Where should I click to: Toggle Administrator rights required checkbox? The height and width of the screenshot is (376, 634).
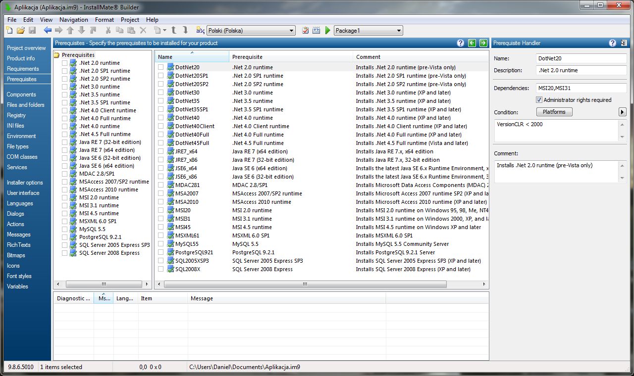coord(539,100)
